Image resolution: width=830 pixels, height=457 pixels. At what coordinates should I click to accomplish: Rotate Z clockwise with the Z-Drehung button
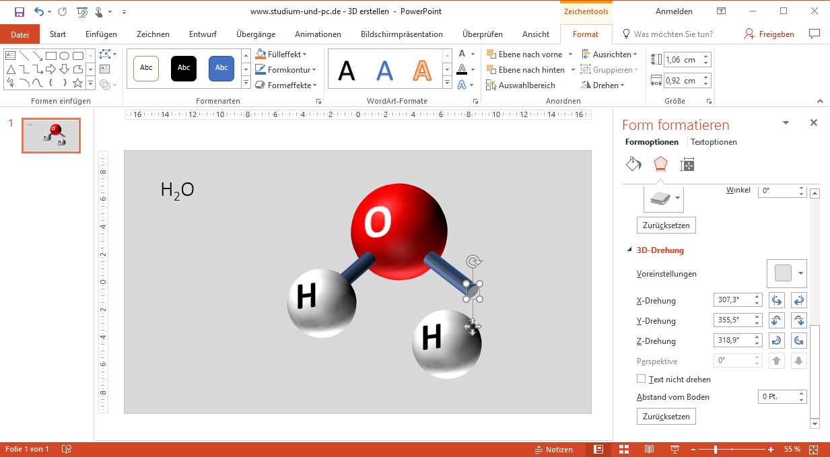point(777,341)
